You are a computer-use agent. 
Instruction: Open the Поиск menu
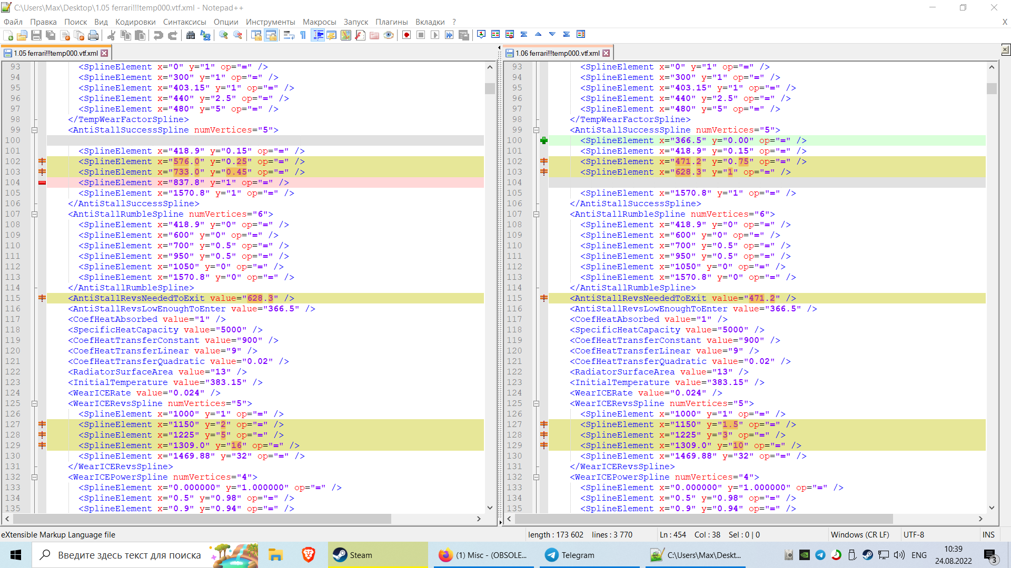pos(75,22)
